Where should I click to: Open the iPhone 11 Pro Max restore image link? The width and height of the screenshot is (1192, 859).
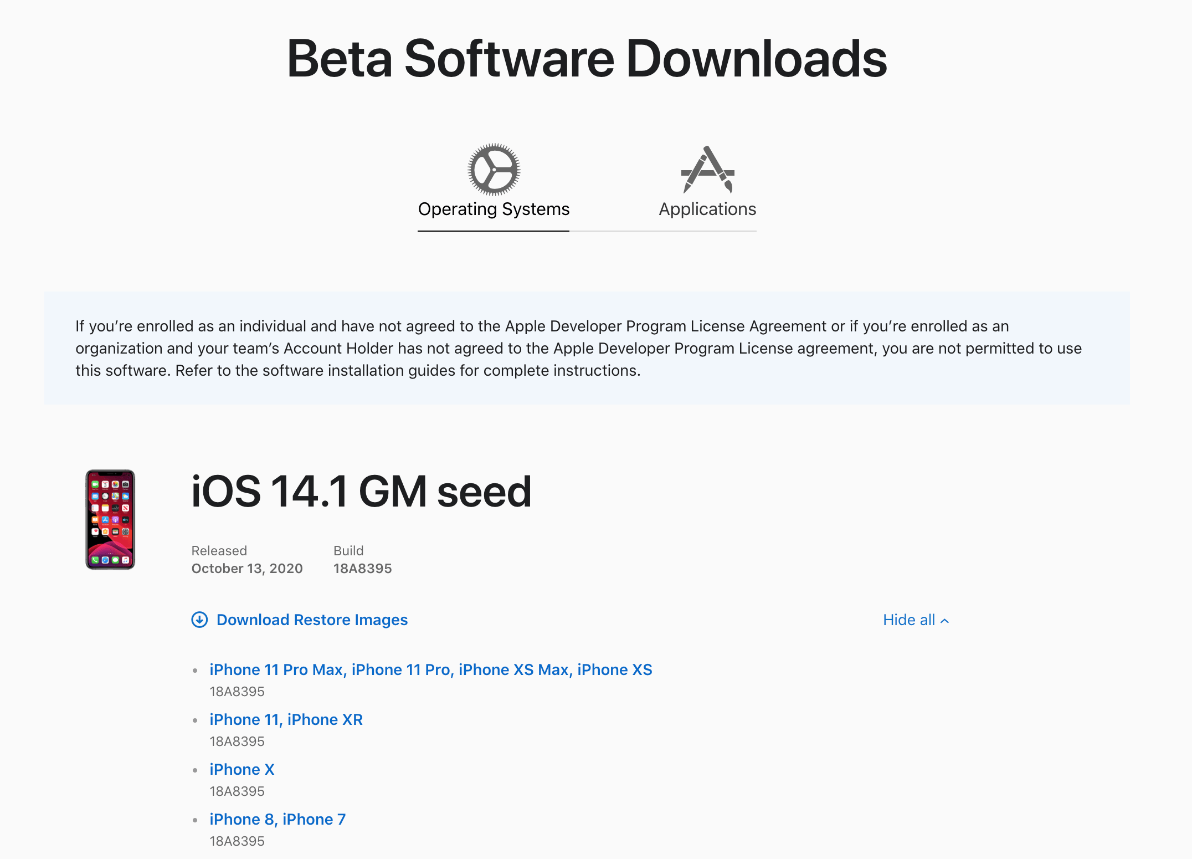(x=431, y=669)
